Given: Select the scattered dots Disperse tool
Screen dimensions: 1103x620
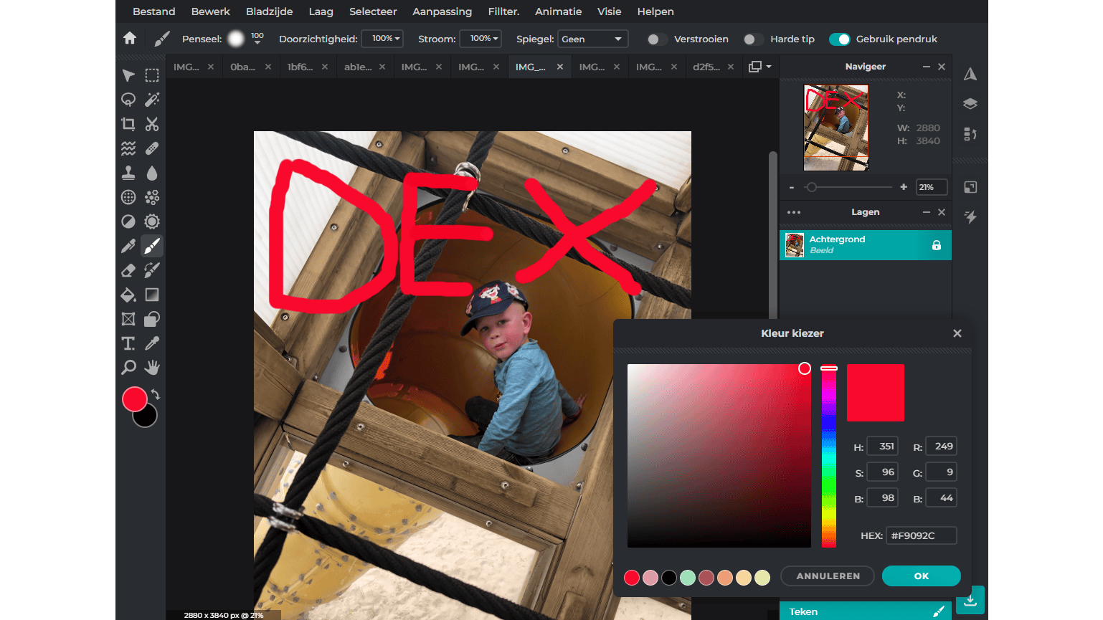Looking at the screenshot, I should pos(152,197).
